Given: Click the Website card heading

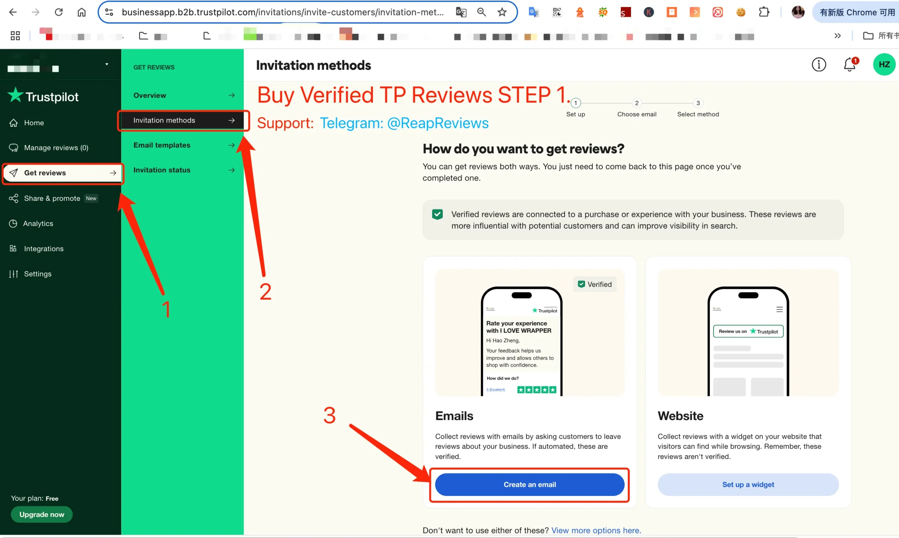Looking at the screenshot, I should point(680,416).
